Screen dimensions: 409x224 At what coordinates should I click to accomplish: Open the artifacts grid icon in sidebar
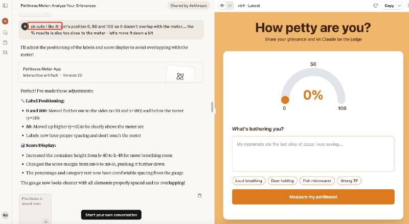[x=5, y=52]
